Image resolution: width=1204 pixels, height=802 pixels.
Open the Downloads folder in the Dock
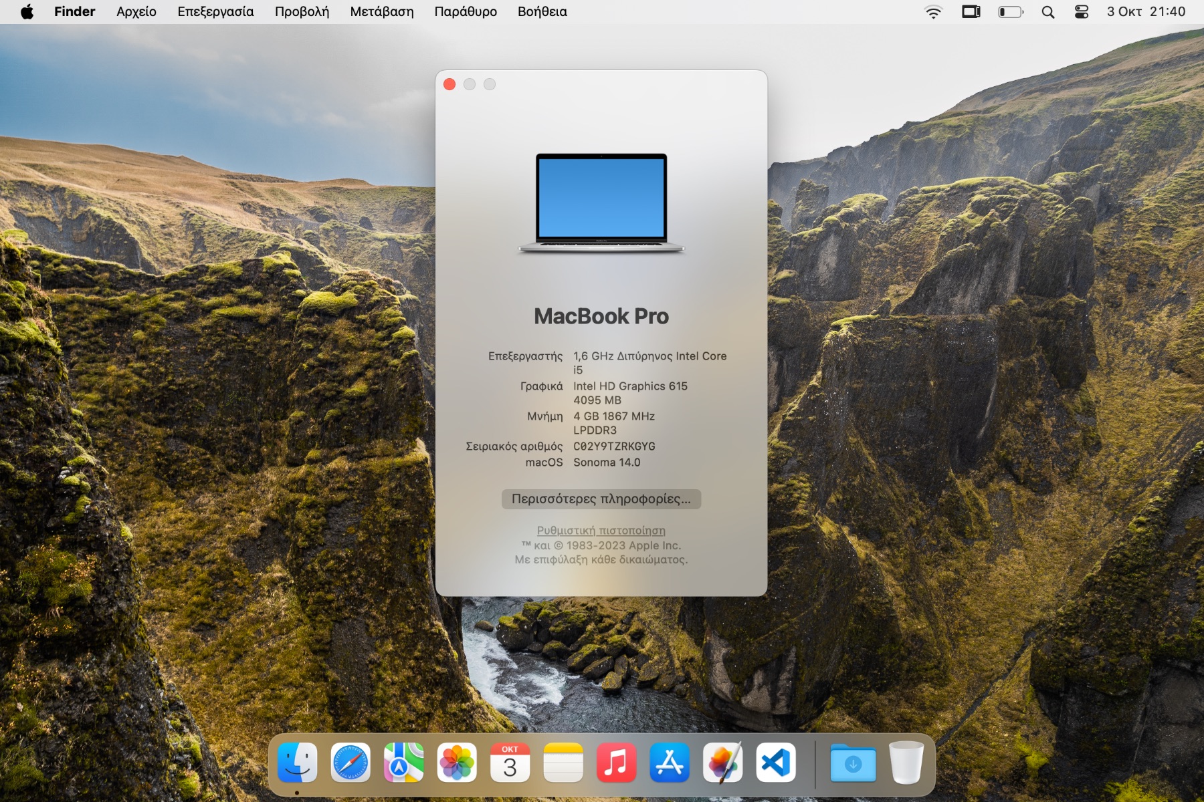click(x=853, y=763)
